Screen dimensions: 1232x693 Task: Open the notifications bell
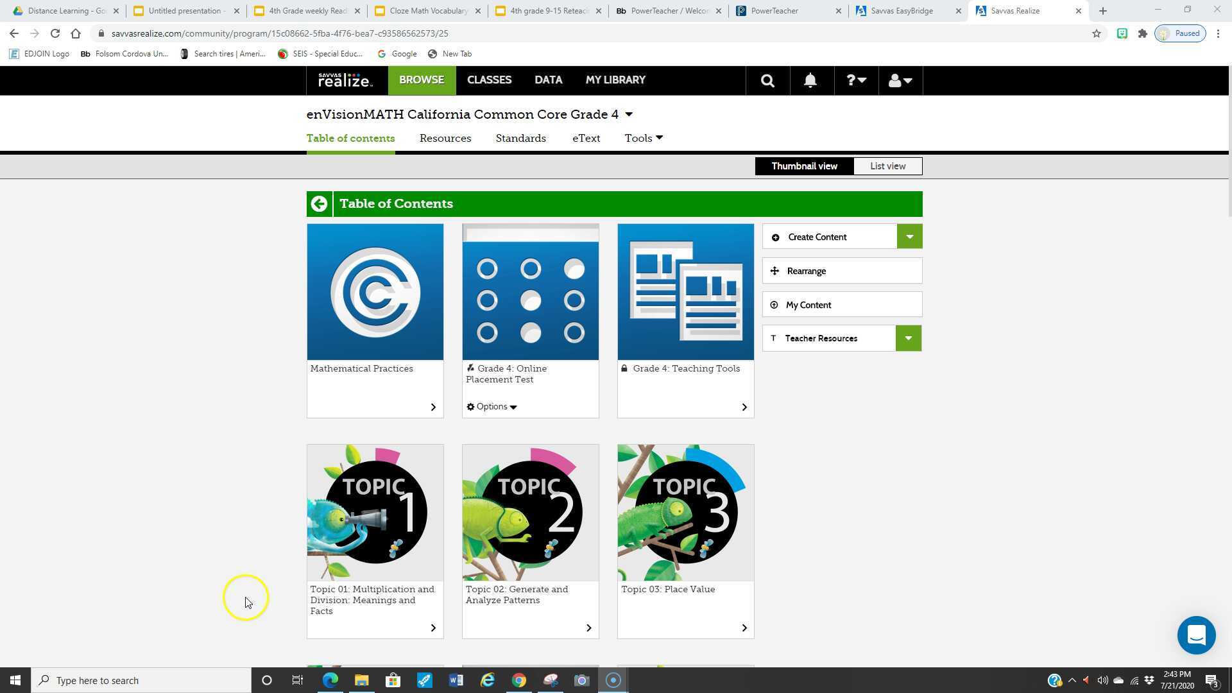click(810, 80)
